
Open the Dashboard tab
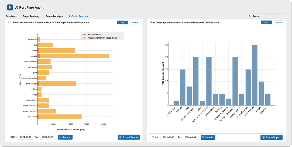point(11,16)
